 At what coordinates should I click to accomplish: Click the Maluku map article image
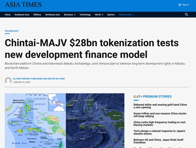[x=65, y=121]
